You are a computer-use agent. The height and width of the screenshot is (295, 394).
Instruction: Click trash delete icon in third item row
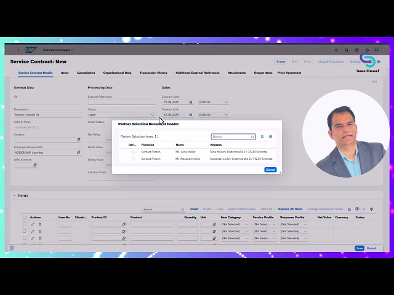pos(40,238)
